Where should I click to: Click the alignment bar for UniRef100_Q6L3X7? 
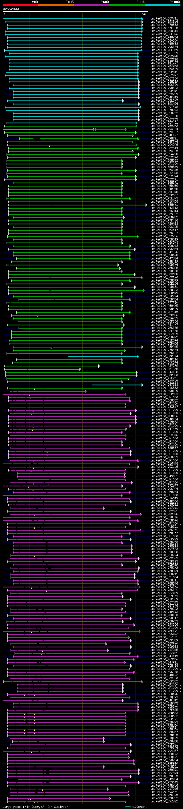coord(66,101)
